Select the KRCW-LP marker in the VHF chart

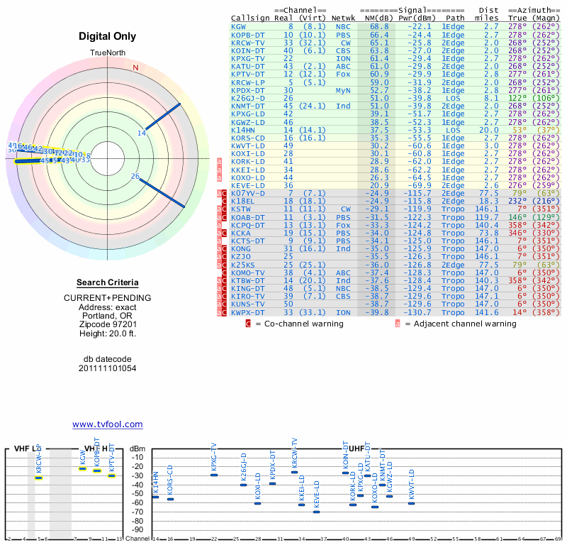coord(40,478)
